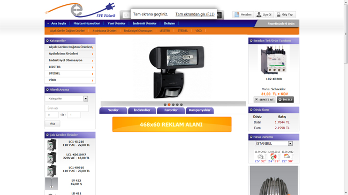This screenshot has width=348, height=195.
Task: Click the LR2-K0308 relay product image
Action: [x=273, y=60]
